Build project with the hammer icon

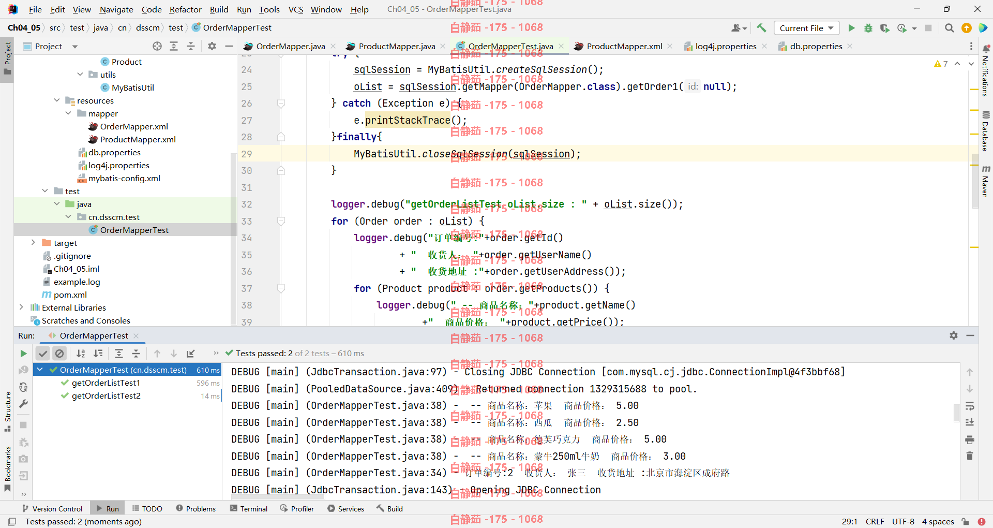(761, 28)
